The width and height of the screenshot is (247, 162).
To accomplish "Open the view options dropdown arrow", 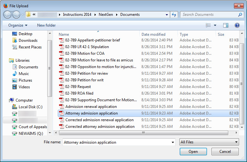I will (x=215, y=25).
